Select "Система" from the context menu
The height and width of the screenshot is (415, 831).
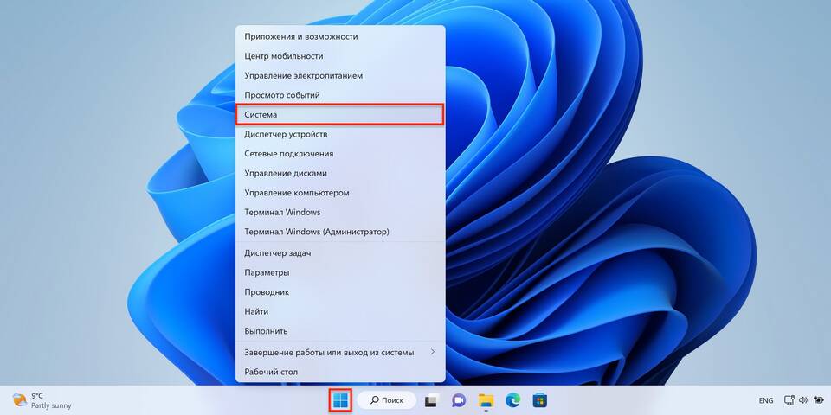pyautogui.click(x=340, y=114)
